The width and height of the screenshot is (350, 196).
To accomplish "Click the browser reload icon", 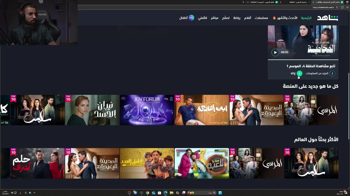I will coord(342,7).
